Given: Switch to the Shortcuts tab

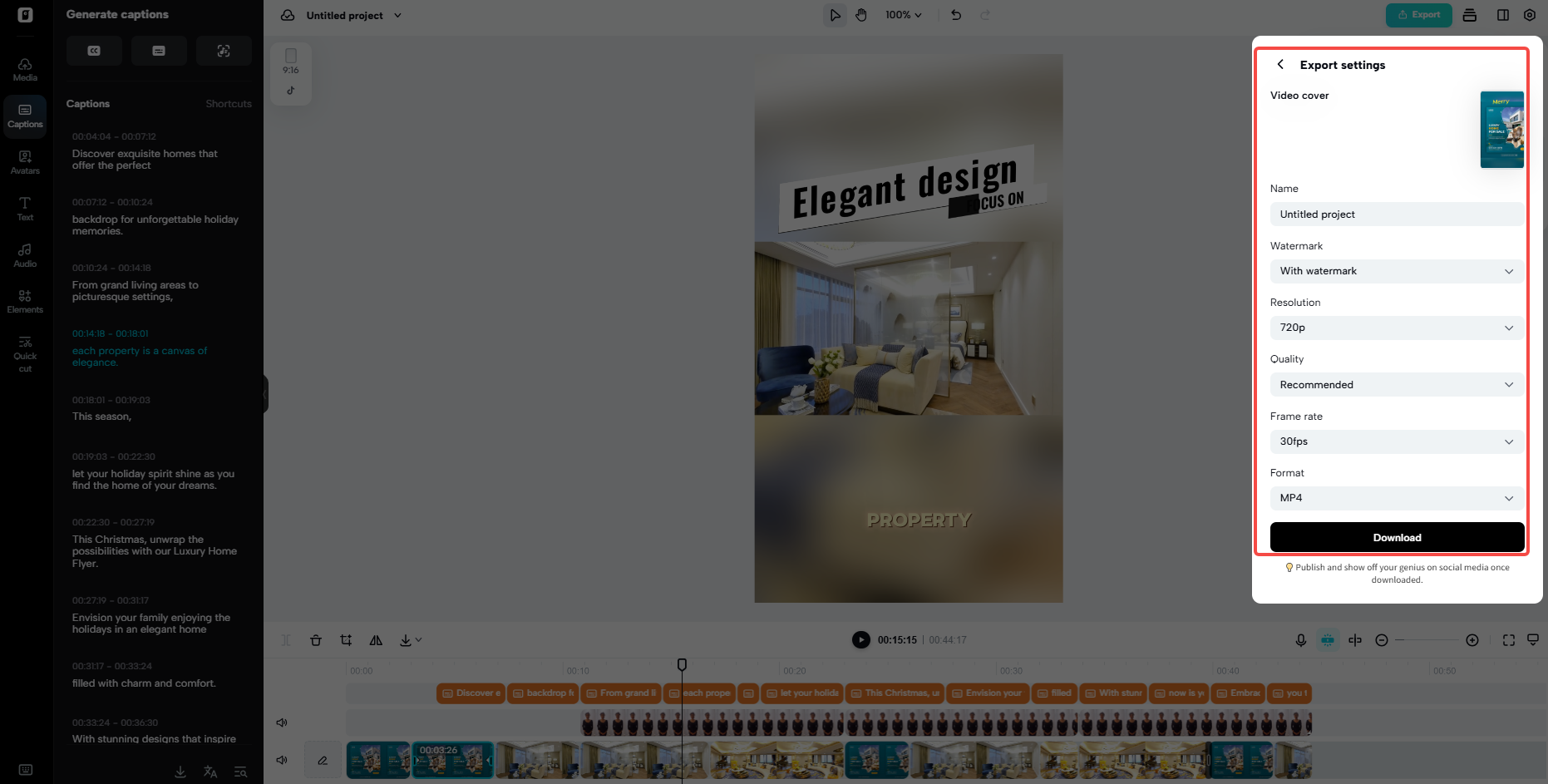Looking at the screenshot, I should tap(229, 104).
